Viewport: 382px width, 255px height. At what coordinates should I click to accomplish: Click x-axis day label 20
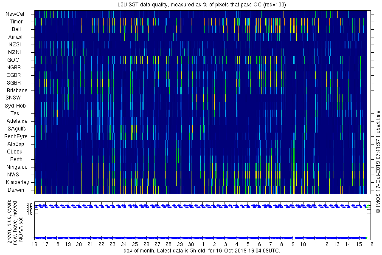(79, 244)
